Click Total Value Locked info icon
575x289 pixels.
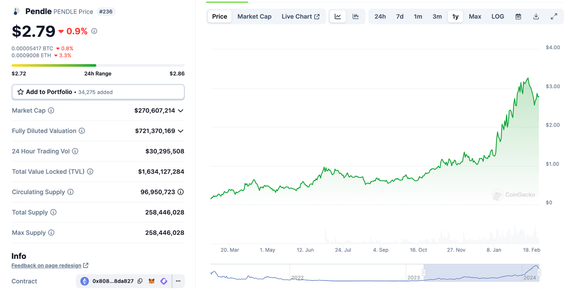coord(90,172)
